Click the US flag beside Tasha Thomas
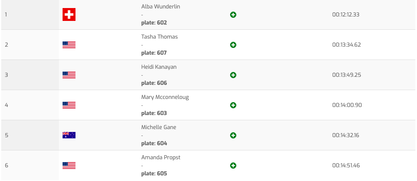Viewport: 417px width, 181px height. click(x=69, y=45)
